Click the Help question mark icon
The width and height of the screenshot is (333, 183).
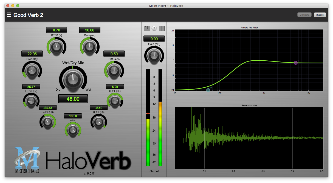coord(154,28)
